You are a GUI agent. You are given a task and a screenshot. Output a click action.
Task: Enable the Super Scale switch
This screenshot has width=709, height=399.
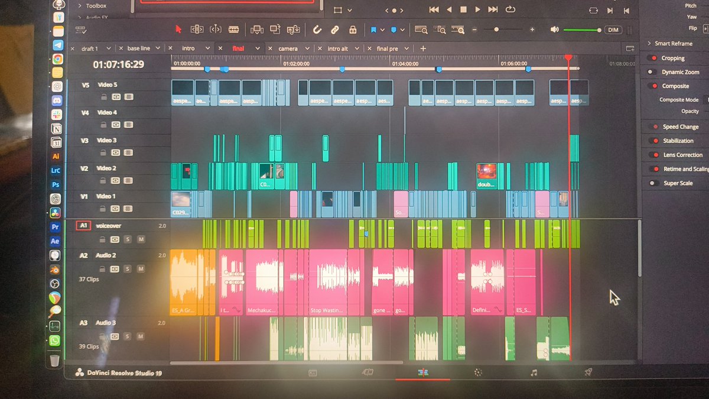tap(653, 183)
